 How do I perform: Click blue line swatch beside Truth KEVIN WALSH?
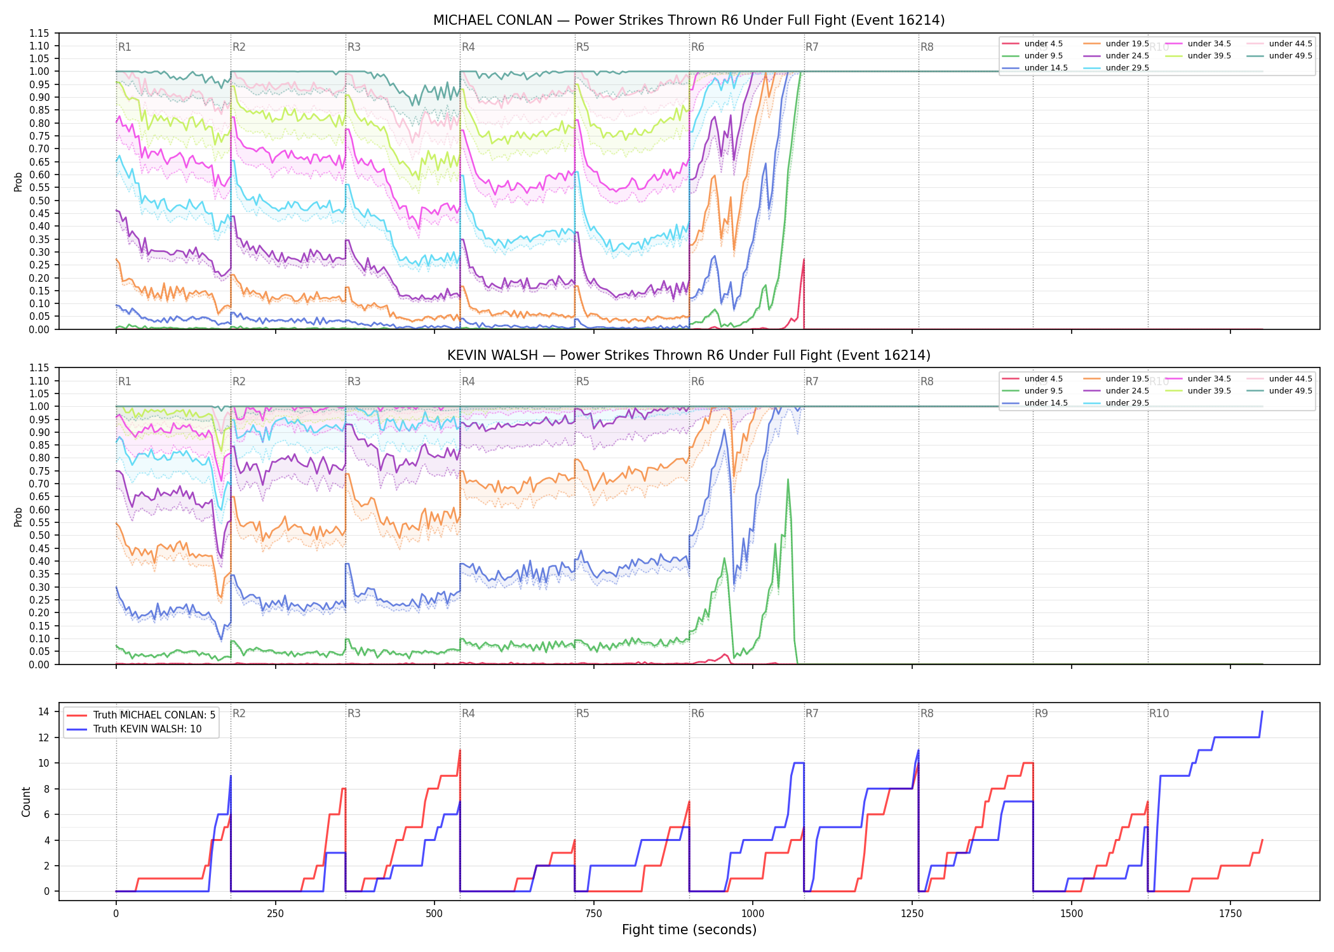[77, 729]
